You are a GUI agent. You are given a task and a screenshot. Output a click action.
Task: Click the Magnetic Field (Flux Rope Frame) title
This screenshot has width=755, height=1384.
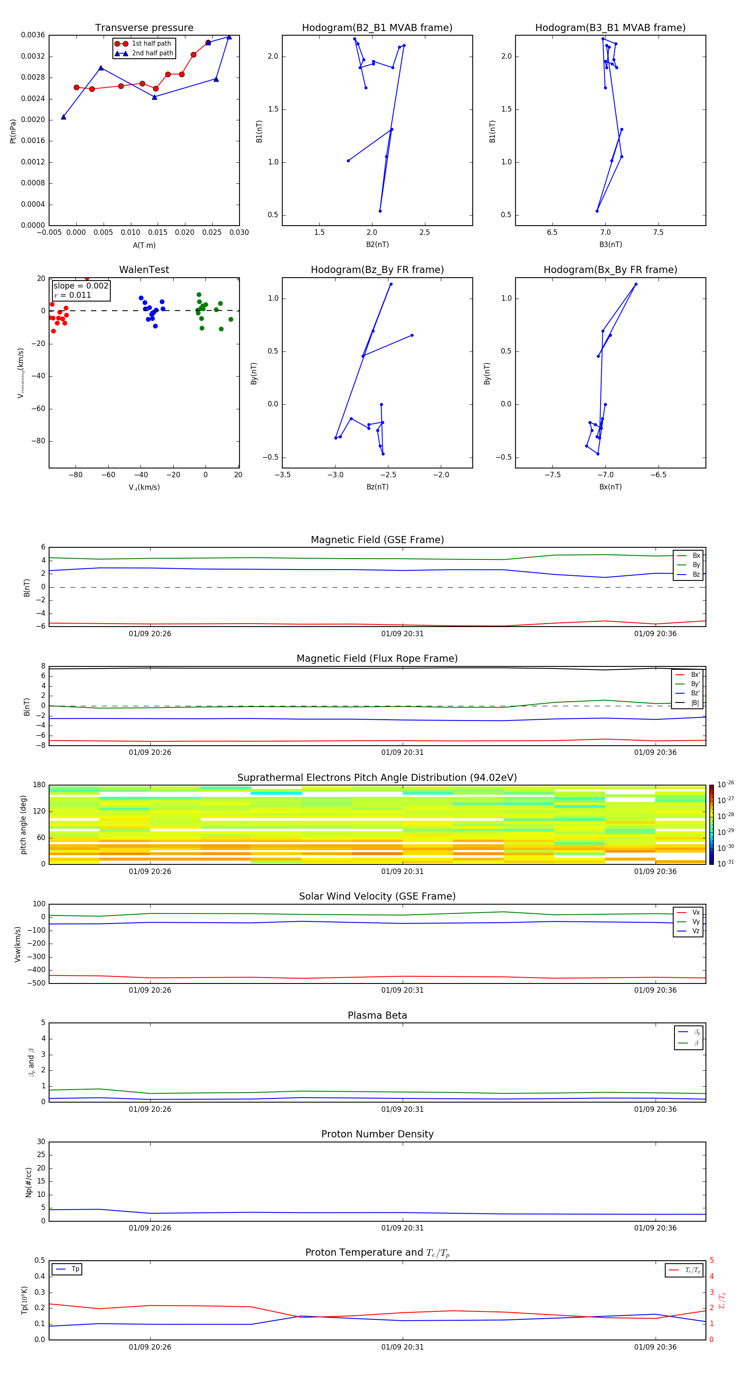click(x=377, y=659)
